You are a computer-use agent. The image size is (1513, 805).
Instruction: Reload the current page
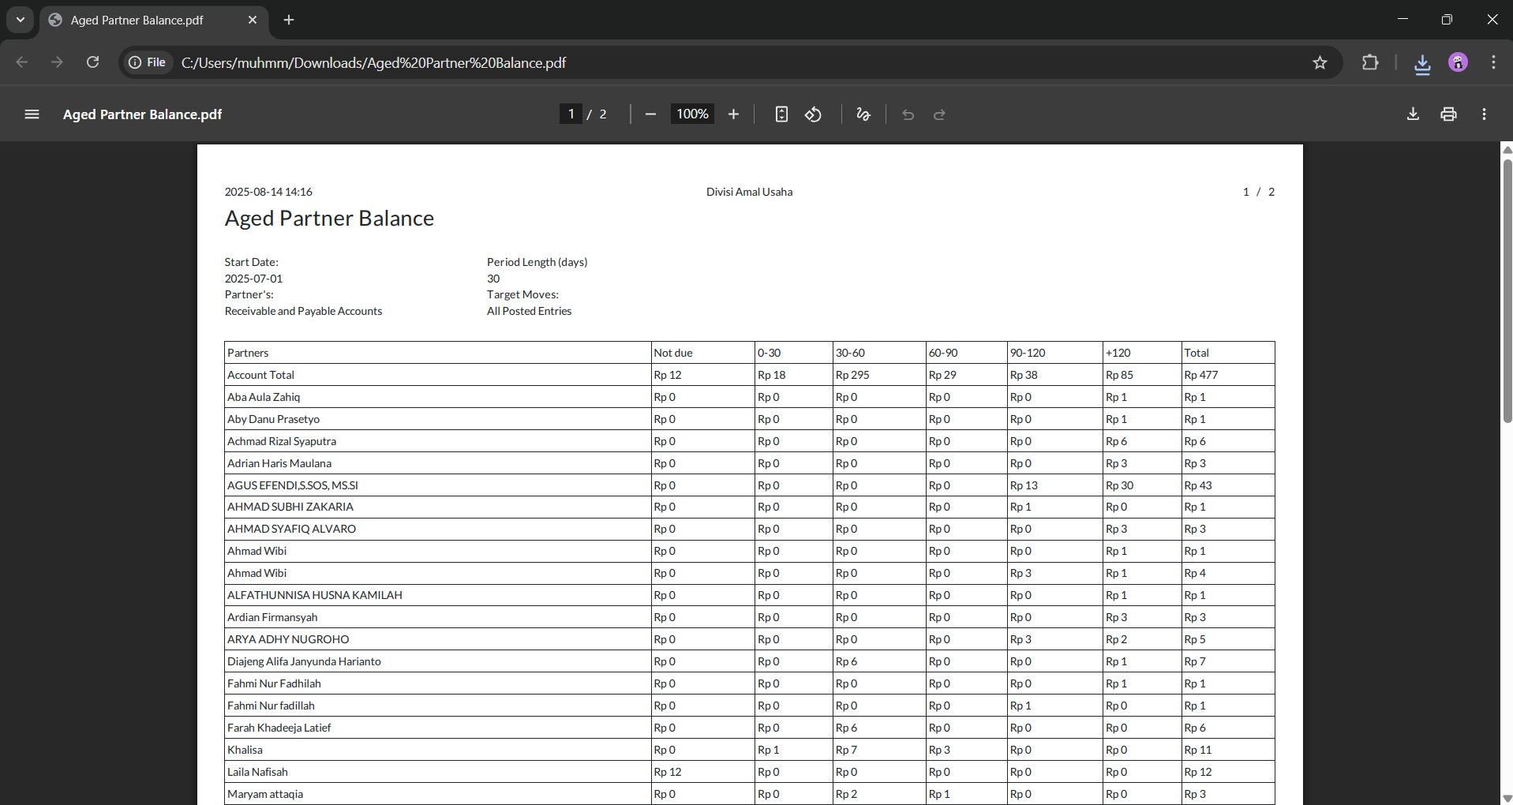tap(92, 62)
